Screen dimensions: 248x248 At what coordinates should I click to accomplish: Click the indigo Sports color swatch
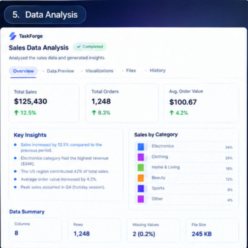tap(141, 189)
